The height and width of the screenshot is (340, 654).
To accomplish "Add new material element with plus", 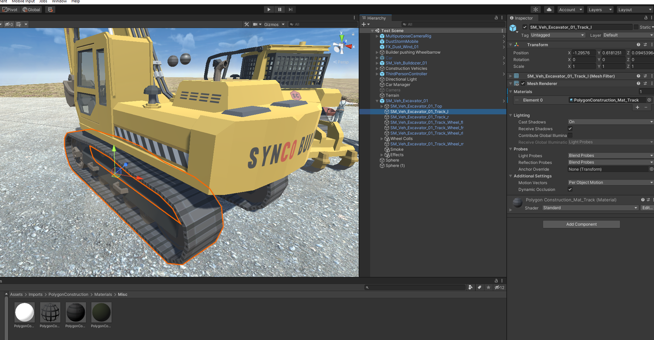I will [637, 107].
